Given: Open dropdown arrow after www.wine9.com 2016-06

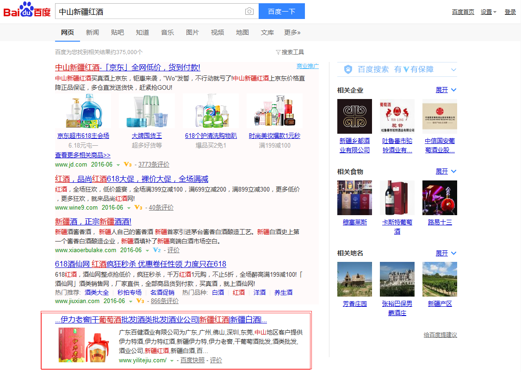Looking at the screenshot, I should click(x=129, y=208).
